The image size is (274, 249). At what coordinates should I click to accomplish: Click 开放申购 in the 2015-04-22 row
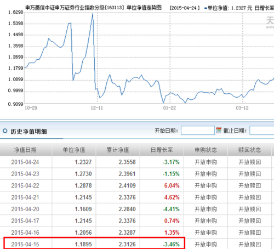[x=206, y=185]
